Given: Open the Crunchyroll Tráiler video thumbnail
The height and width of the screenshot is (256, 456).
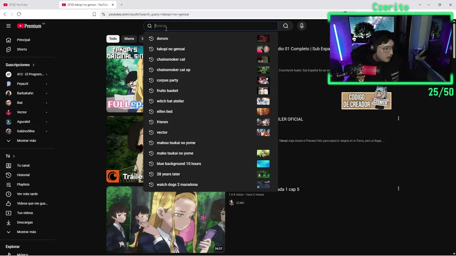Looking at the screenshot, I should 125,149.
